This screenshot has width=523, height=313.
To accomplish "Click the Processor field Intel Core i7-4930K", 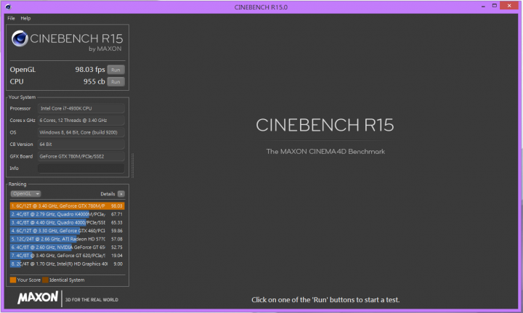I will click(81, 108).
